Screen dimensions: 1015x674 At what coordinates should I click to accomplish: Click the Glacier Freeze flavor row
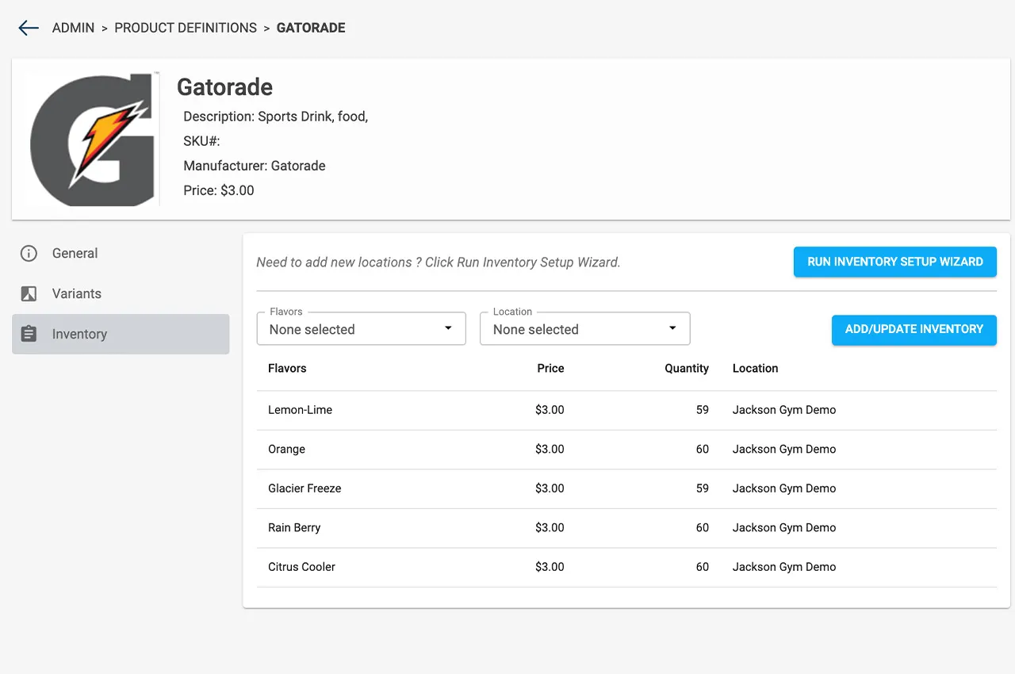coord(555,488)
